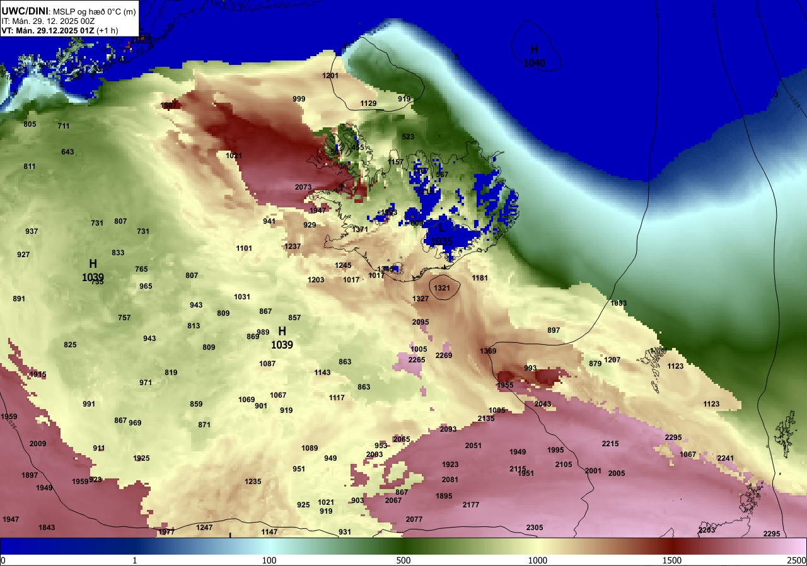Image resolution: width=807 pixels, height=566 pixels.
Task: Click the 1245 height value
Action: point(343,265)
